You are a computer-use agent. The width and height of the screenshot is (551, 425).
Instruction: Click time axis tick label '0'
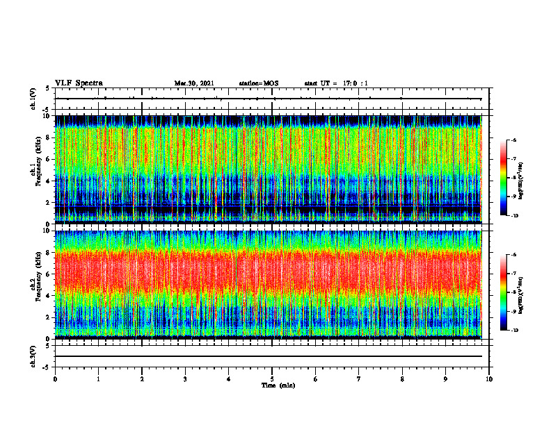click(x=55, y=379)
